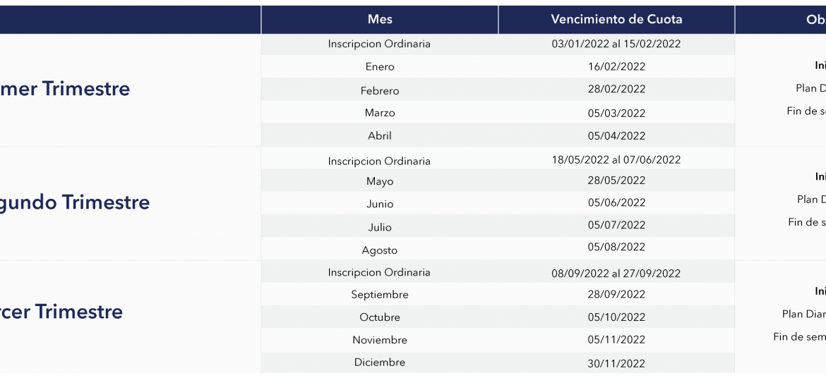Click the range 18/05/2022 al 07/06/2022
Viewport: 826px width, 378px height.
coord(616,159)
